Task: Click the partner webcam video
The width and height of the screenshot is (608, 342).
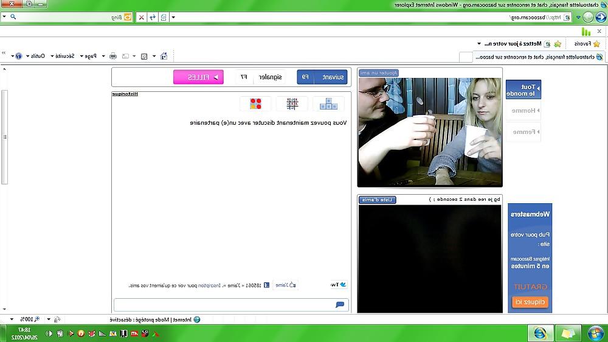Action: (x=430, y=132)
